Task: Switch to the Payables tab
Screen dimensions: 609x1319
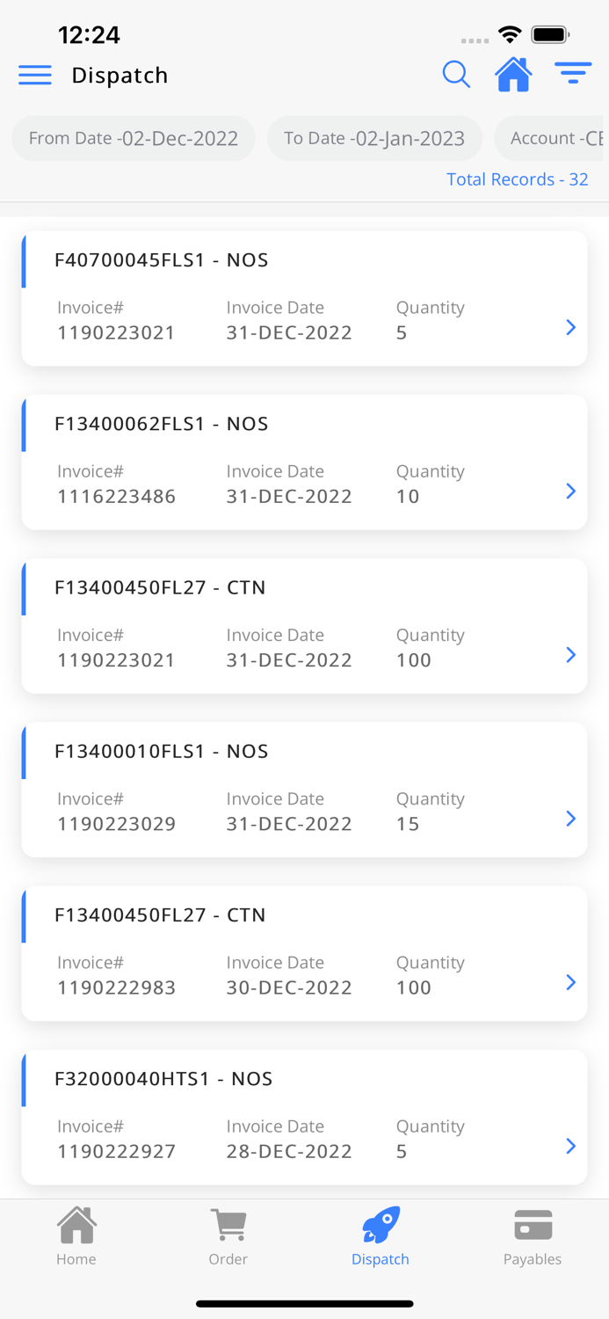Action: click(532, 1235)
